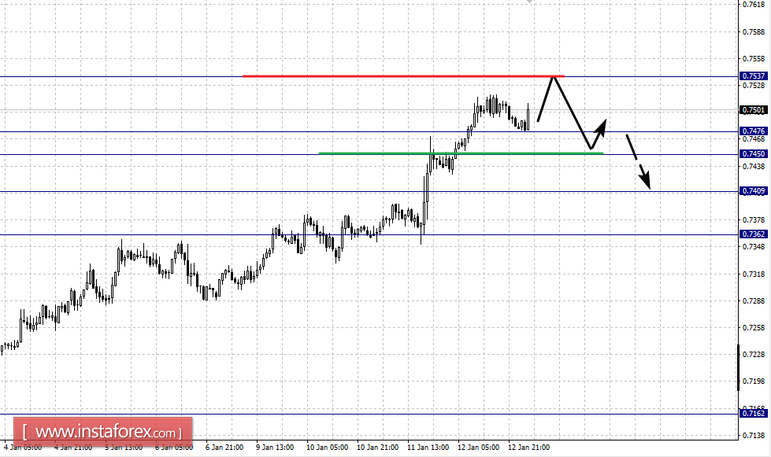
Task: Click the 0.7618 price axis value
Action: pyautogui.click(x=754, y=5)
